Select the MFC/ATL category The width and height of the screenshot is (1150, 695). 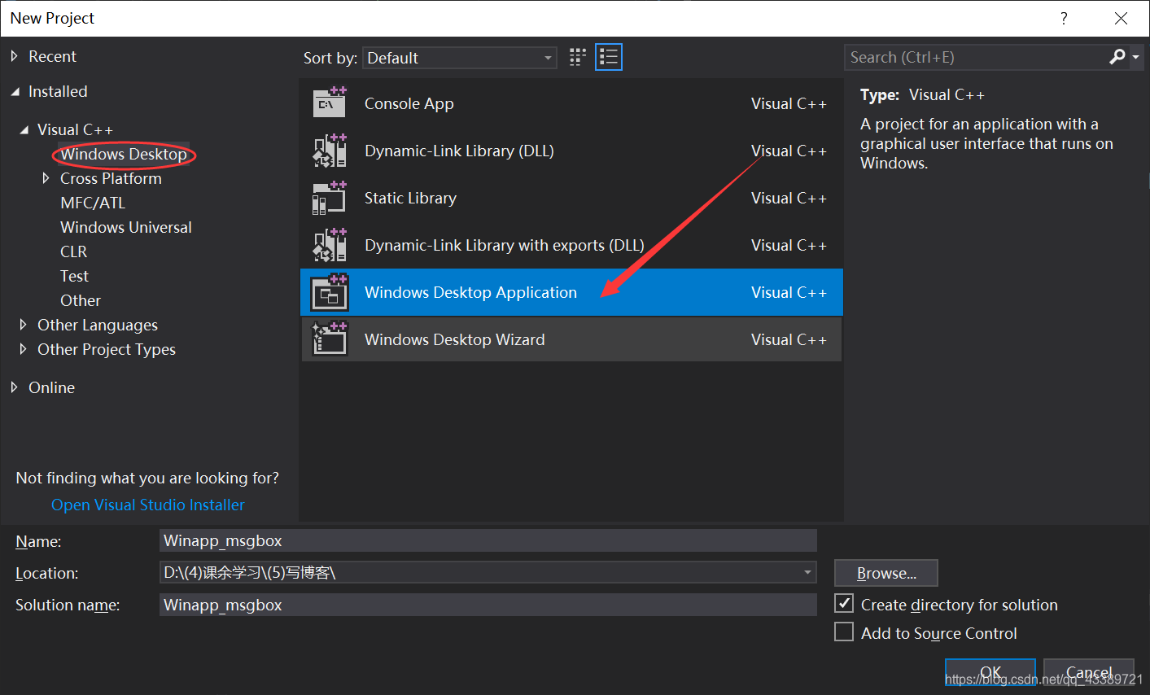[93, 203]
